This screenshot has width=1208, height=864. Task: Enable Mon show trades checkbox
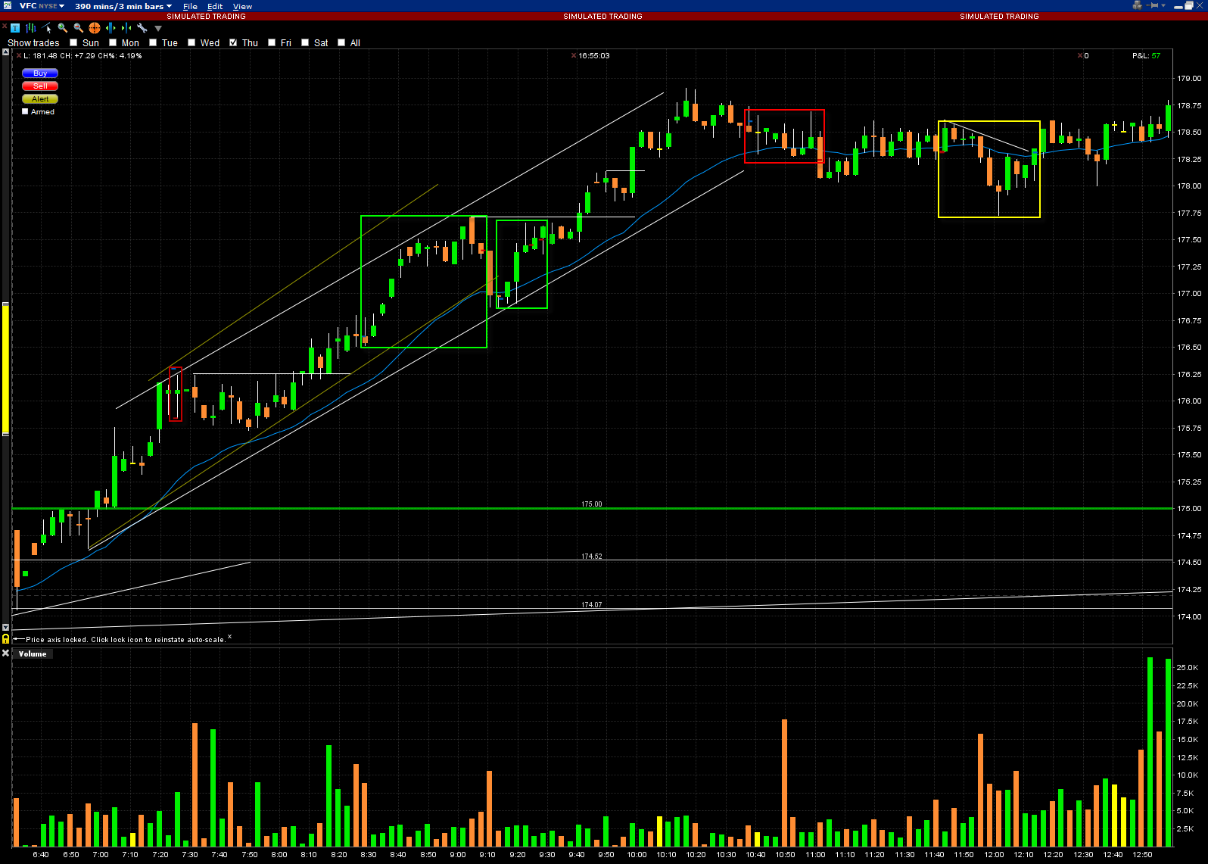pyautogui.click(x=113, y=42)
